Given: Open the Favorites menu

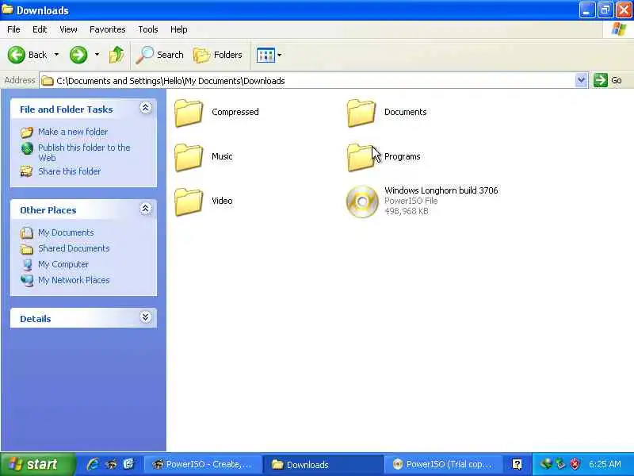Looking at the screenshot, I should click(x=108, y=29).
